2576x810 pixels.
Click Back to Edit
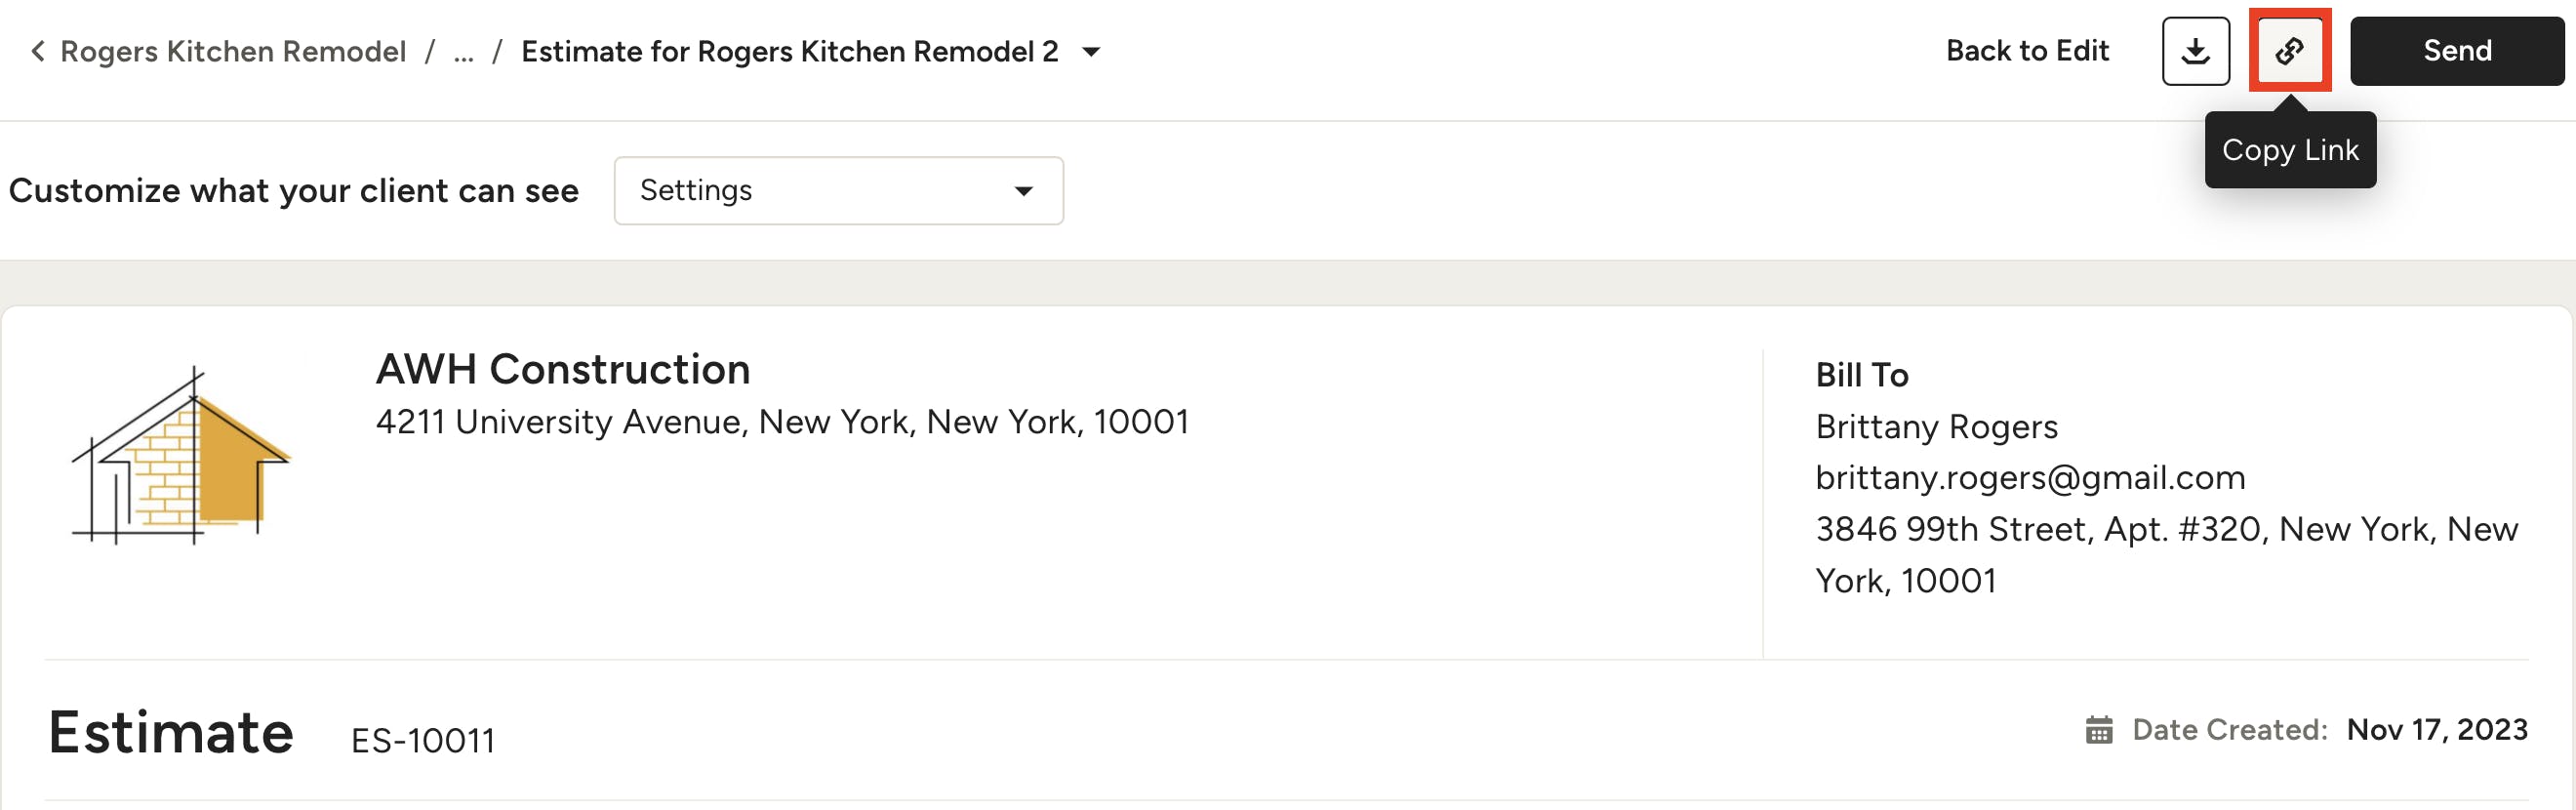point(2026,51)
